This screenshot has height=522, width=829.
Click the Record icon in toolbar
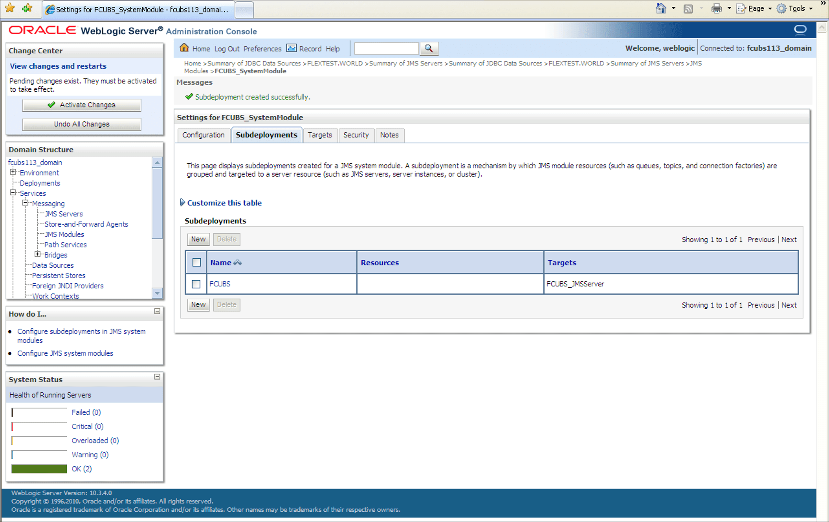[291, 48]
